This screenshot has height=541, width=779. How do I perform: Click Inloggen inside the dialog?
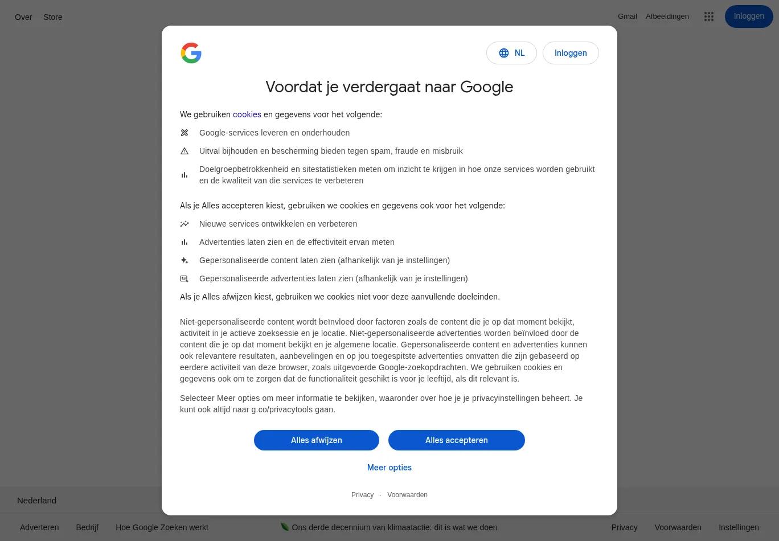point(571,53)
